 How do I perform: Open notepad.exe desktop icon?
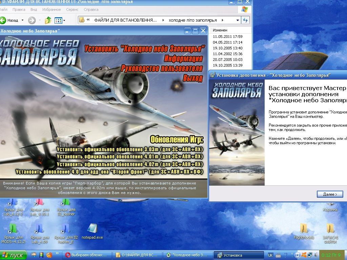92,232
